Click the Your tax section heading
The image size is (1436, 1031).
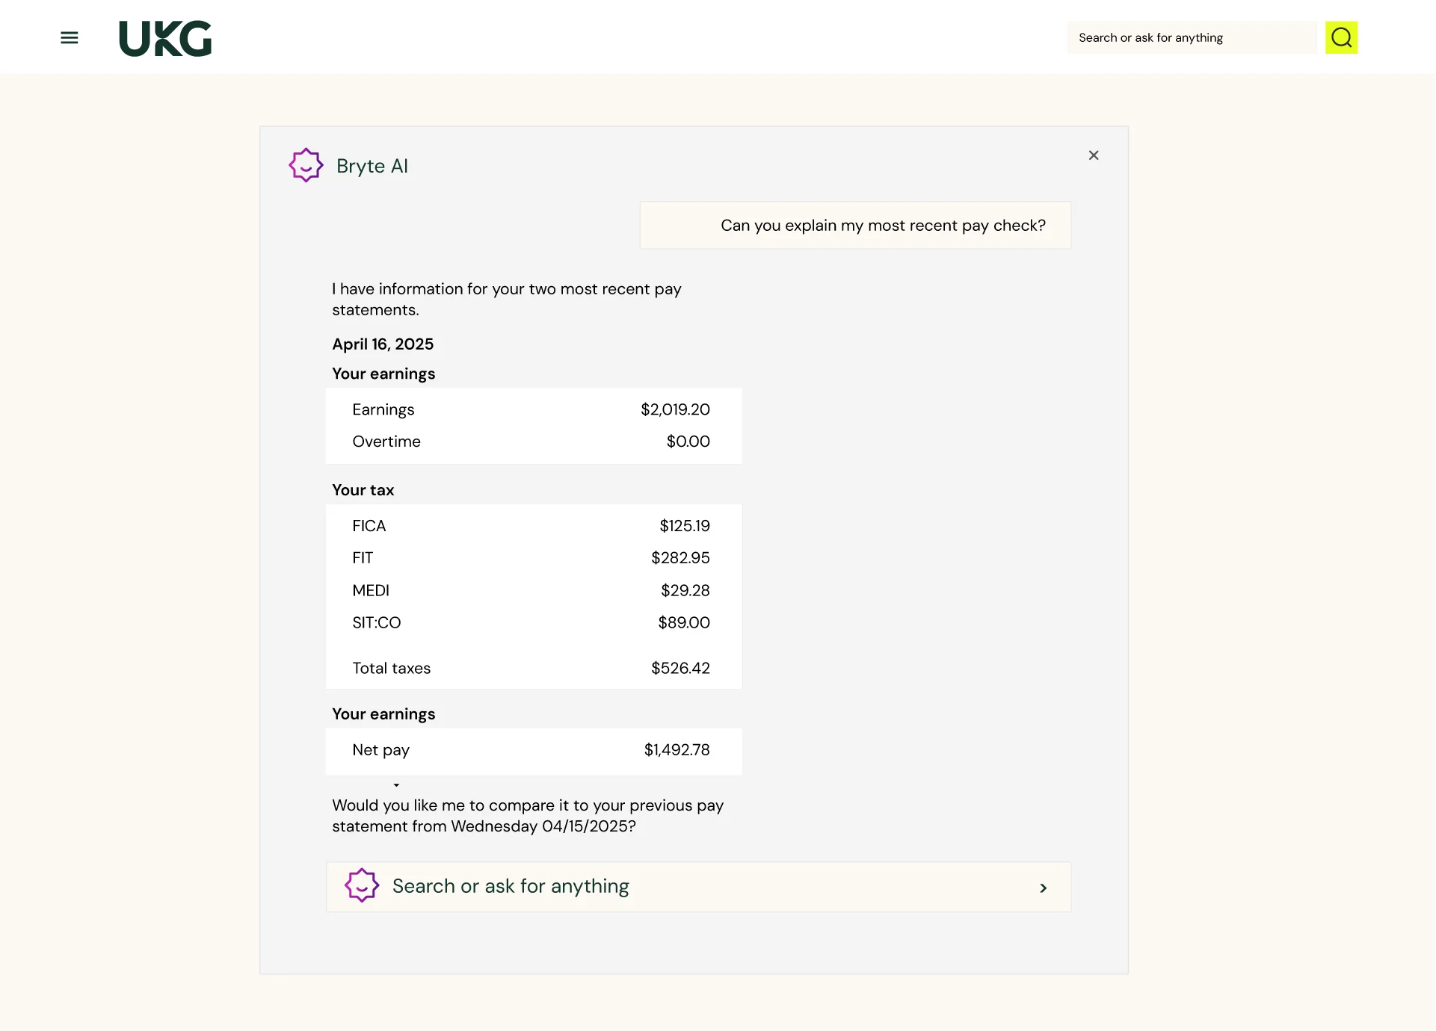(x=363, y=490)
